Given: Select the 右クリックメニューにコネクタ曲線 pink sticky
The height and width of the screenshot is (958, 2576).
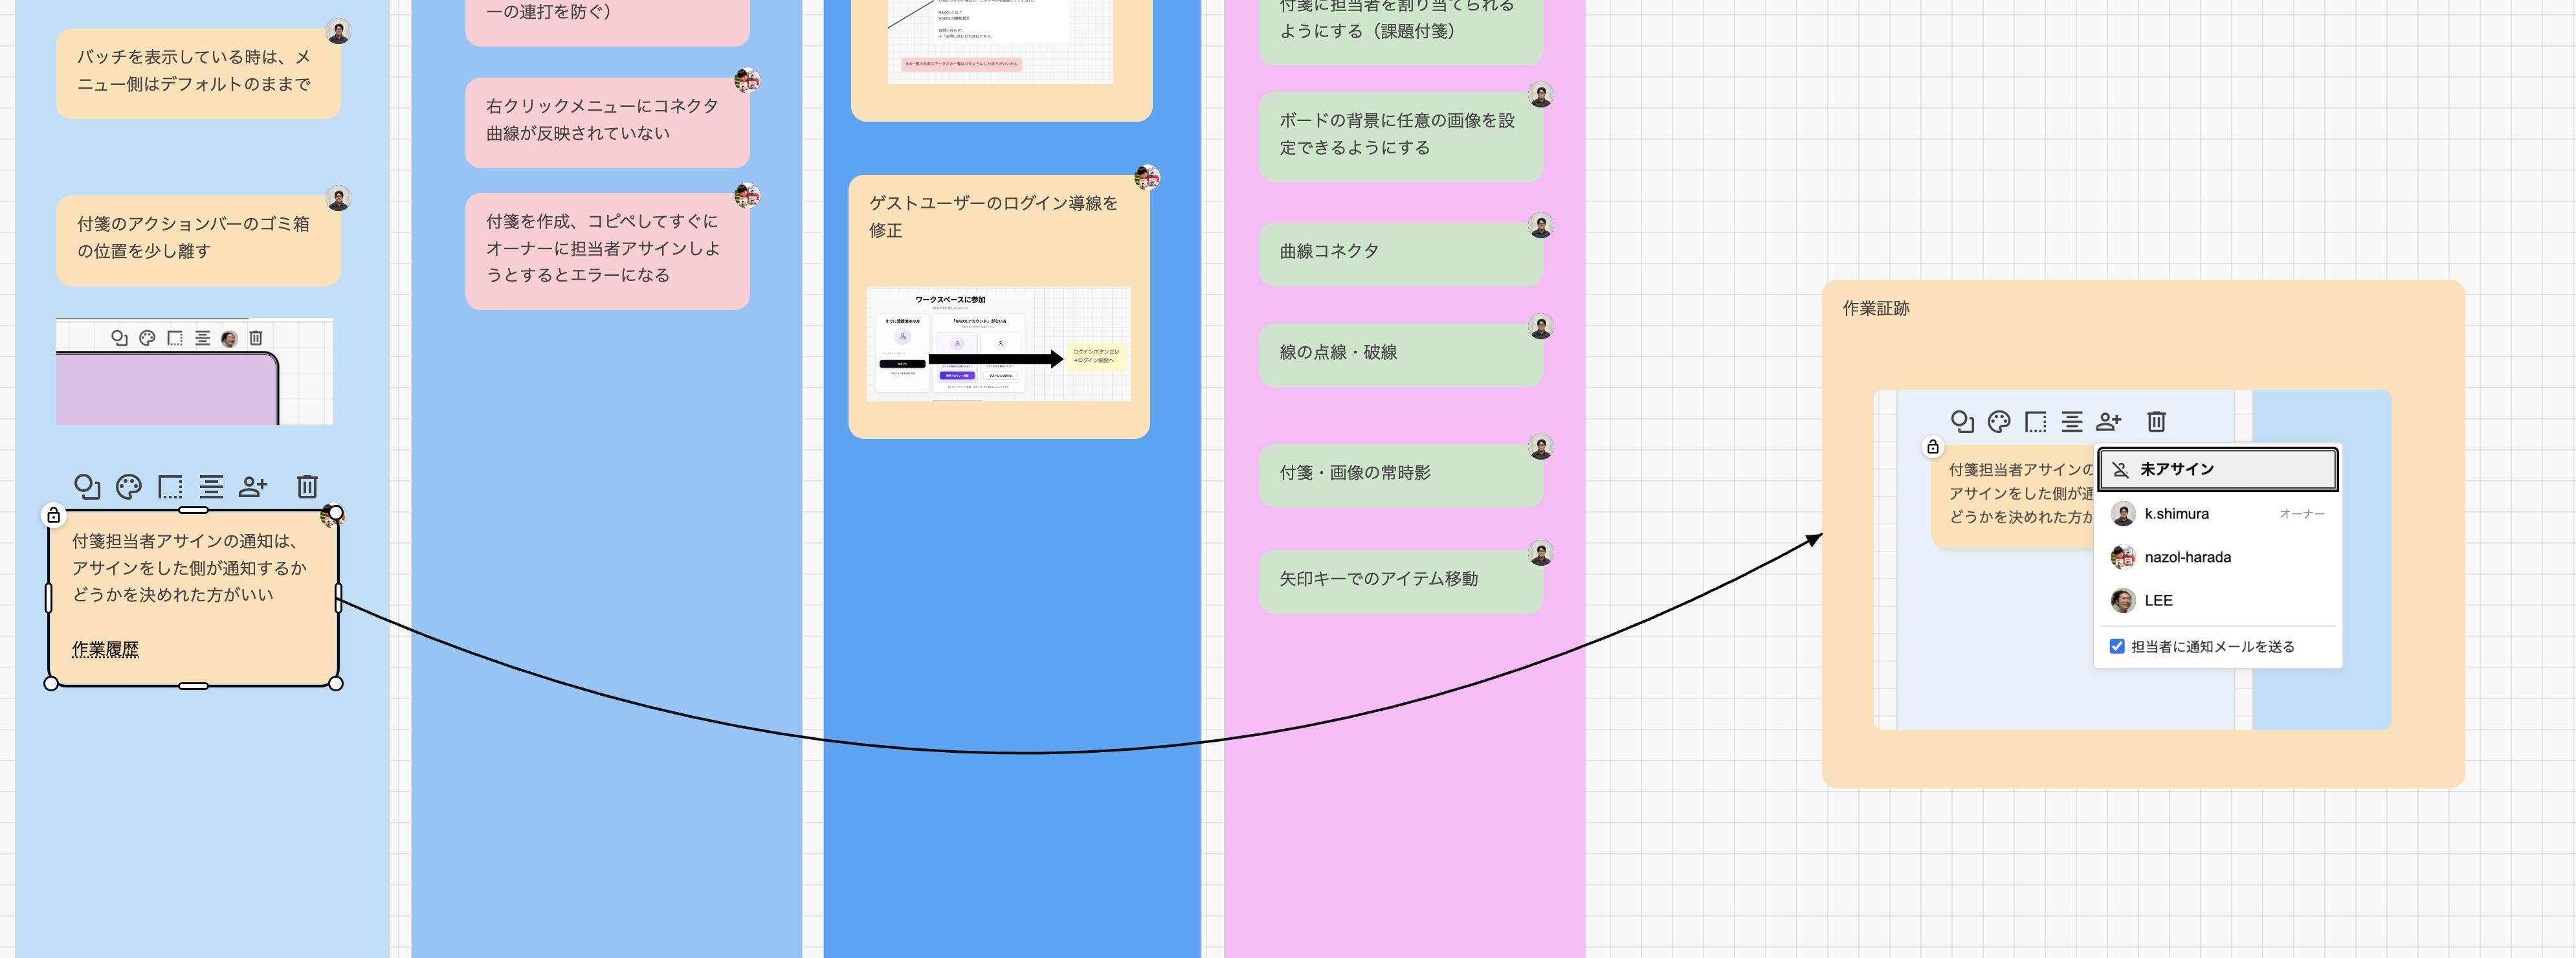Looking at the screenshot, I should (x=607, y=121).
